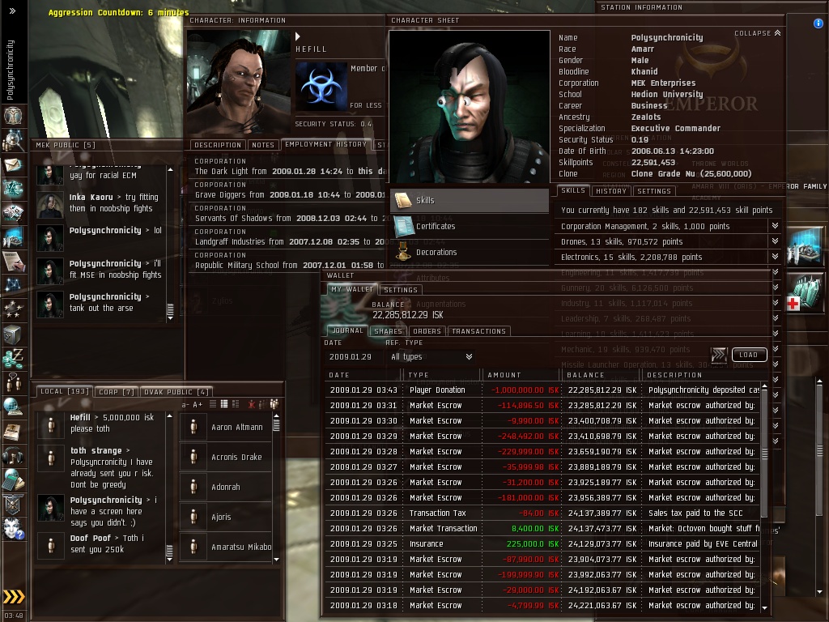
Task: Collapse the character sheet info panel
Action: pos(758,32)
